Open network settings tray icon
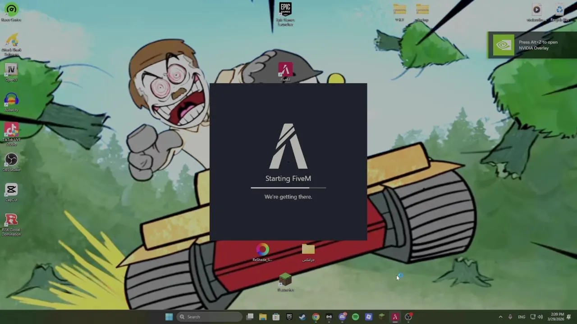 (533, 317)
